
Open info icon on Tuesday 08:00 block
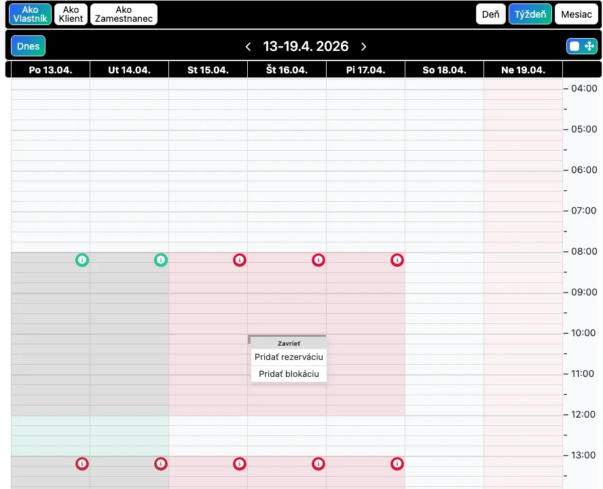[x=161, y=260]
